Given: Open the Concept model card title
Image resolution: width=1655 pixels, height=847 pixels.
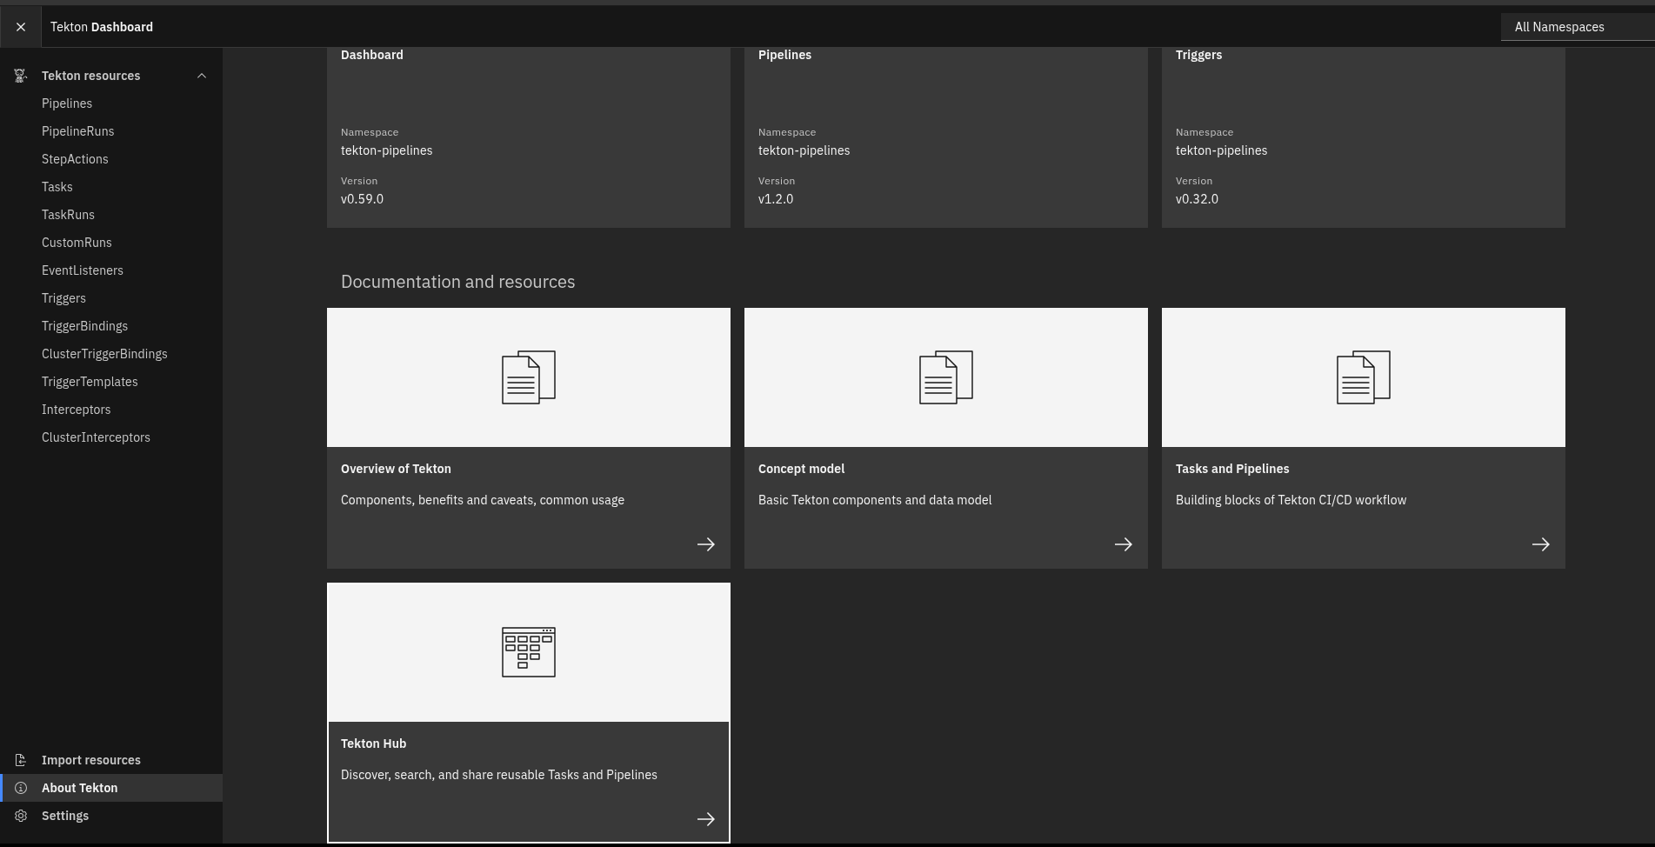Looking at the screenshot, I should [801, 469].
